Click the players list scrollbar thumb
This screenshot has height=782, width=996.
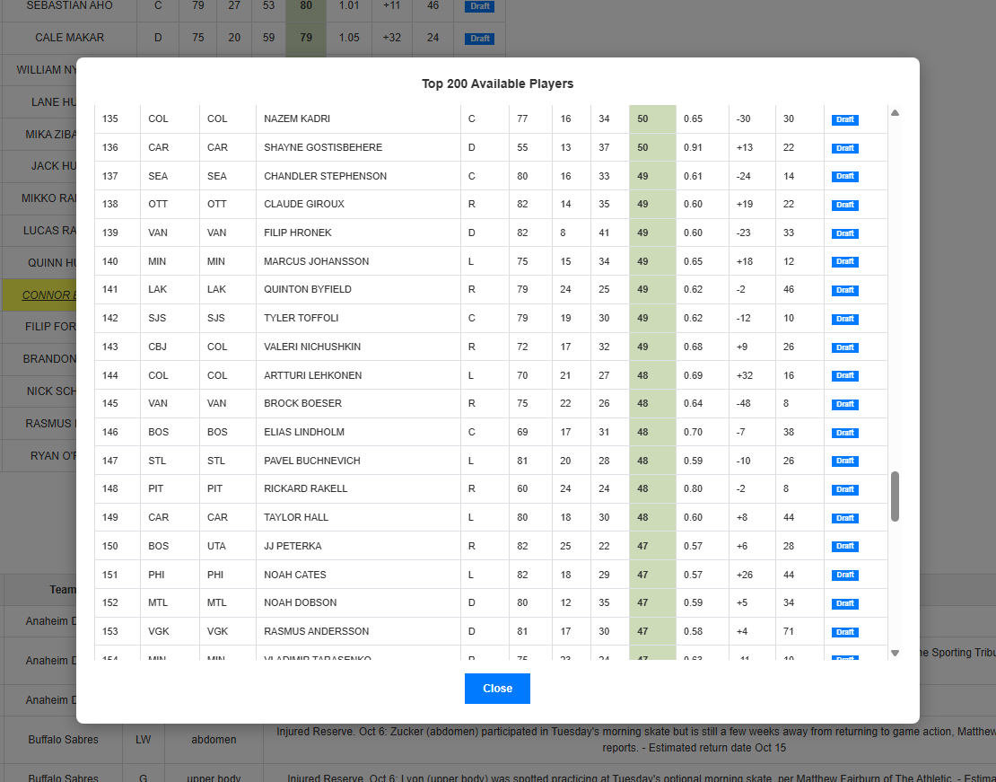pyautogui.click(x=895, y=496)
